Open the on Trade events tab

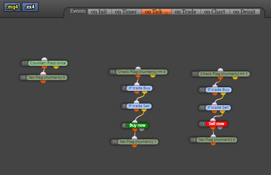click(185, 12)
